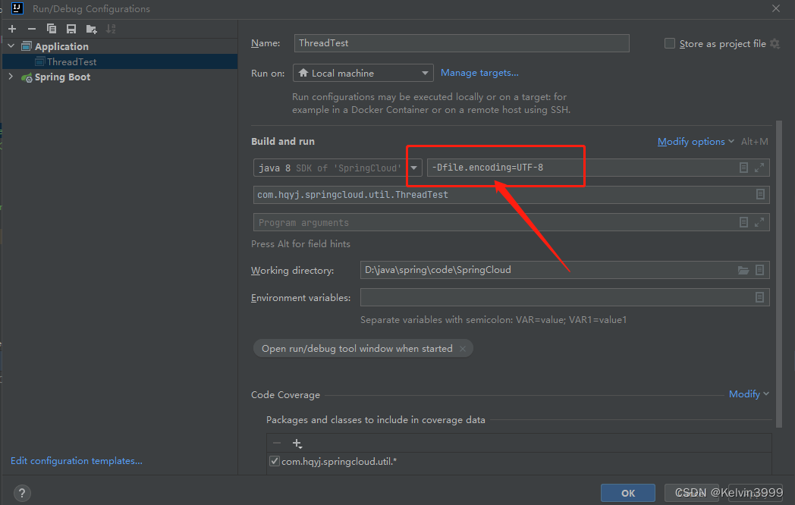795x505 pixels.
Task: Open settings gear beside Store as project file
Action: coord(775,44)
